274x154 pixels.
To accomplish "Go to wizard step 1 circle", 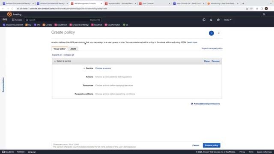I will 211,33.
